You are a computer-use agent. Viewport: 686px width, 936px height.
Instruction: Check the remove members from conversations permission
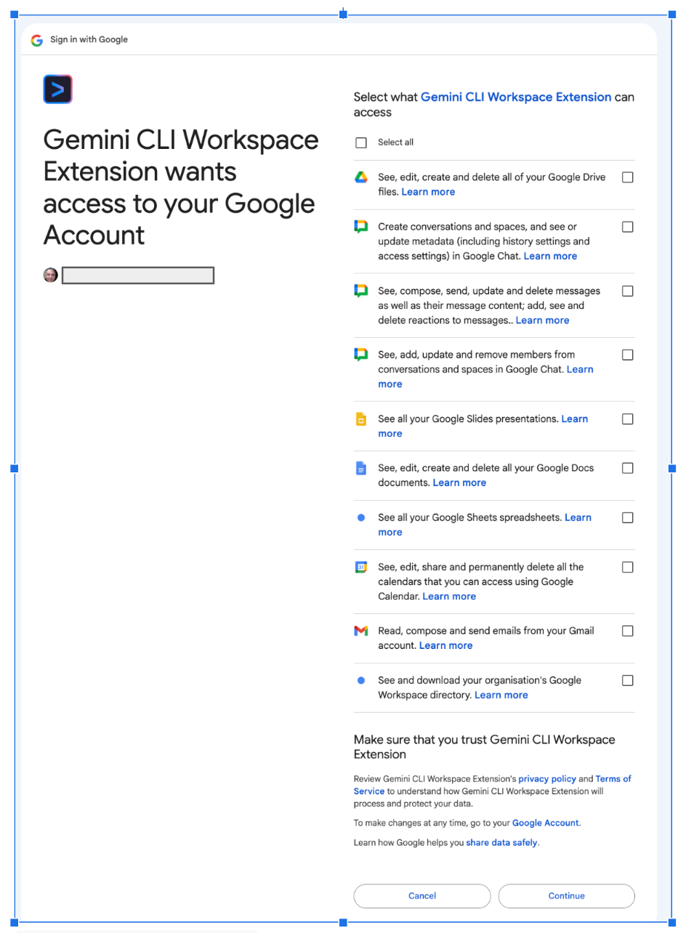click(x=628, y=355)
